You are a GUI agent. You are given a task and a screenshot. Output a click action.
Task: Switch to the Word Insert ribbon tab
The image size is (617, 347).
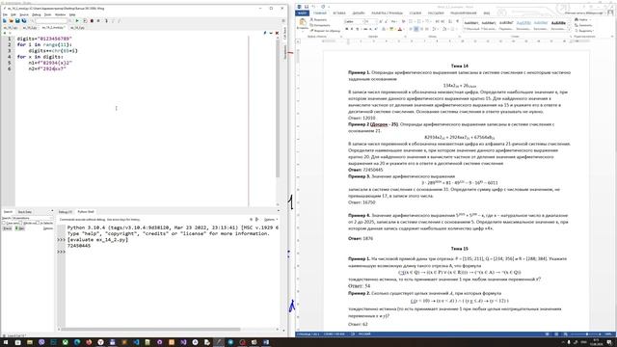[x=339, y=13]
